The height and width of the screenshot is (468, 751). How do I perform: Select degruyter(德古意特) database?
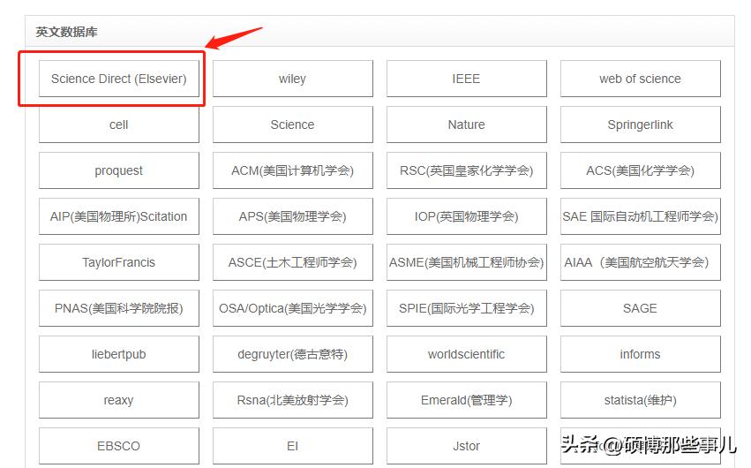tap(293, 354)
